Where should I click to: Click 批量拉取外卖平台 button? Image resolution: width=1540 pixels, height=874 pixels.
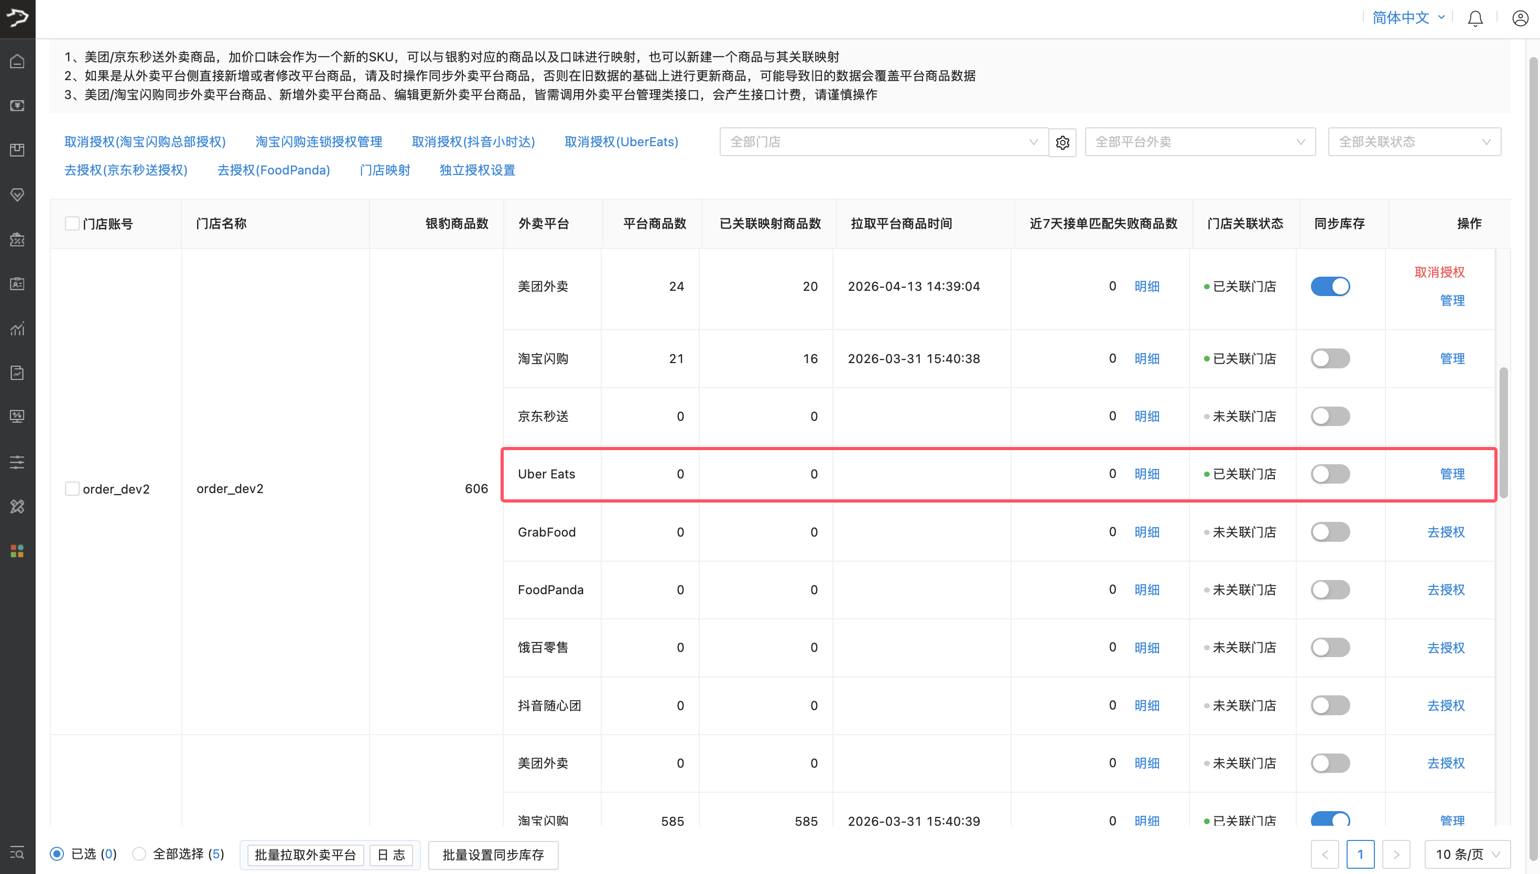[x=305, y=855]
